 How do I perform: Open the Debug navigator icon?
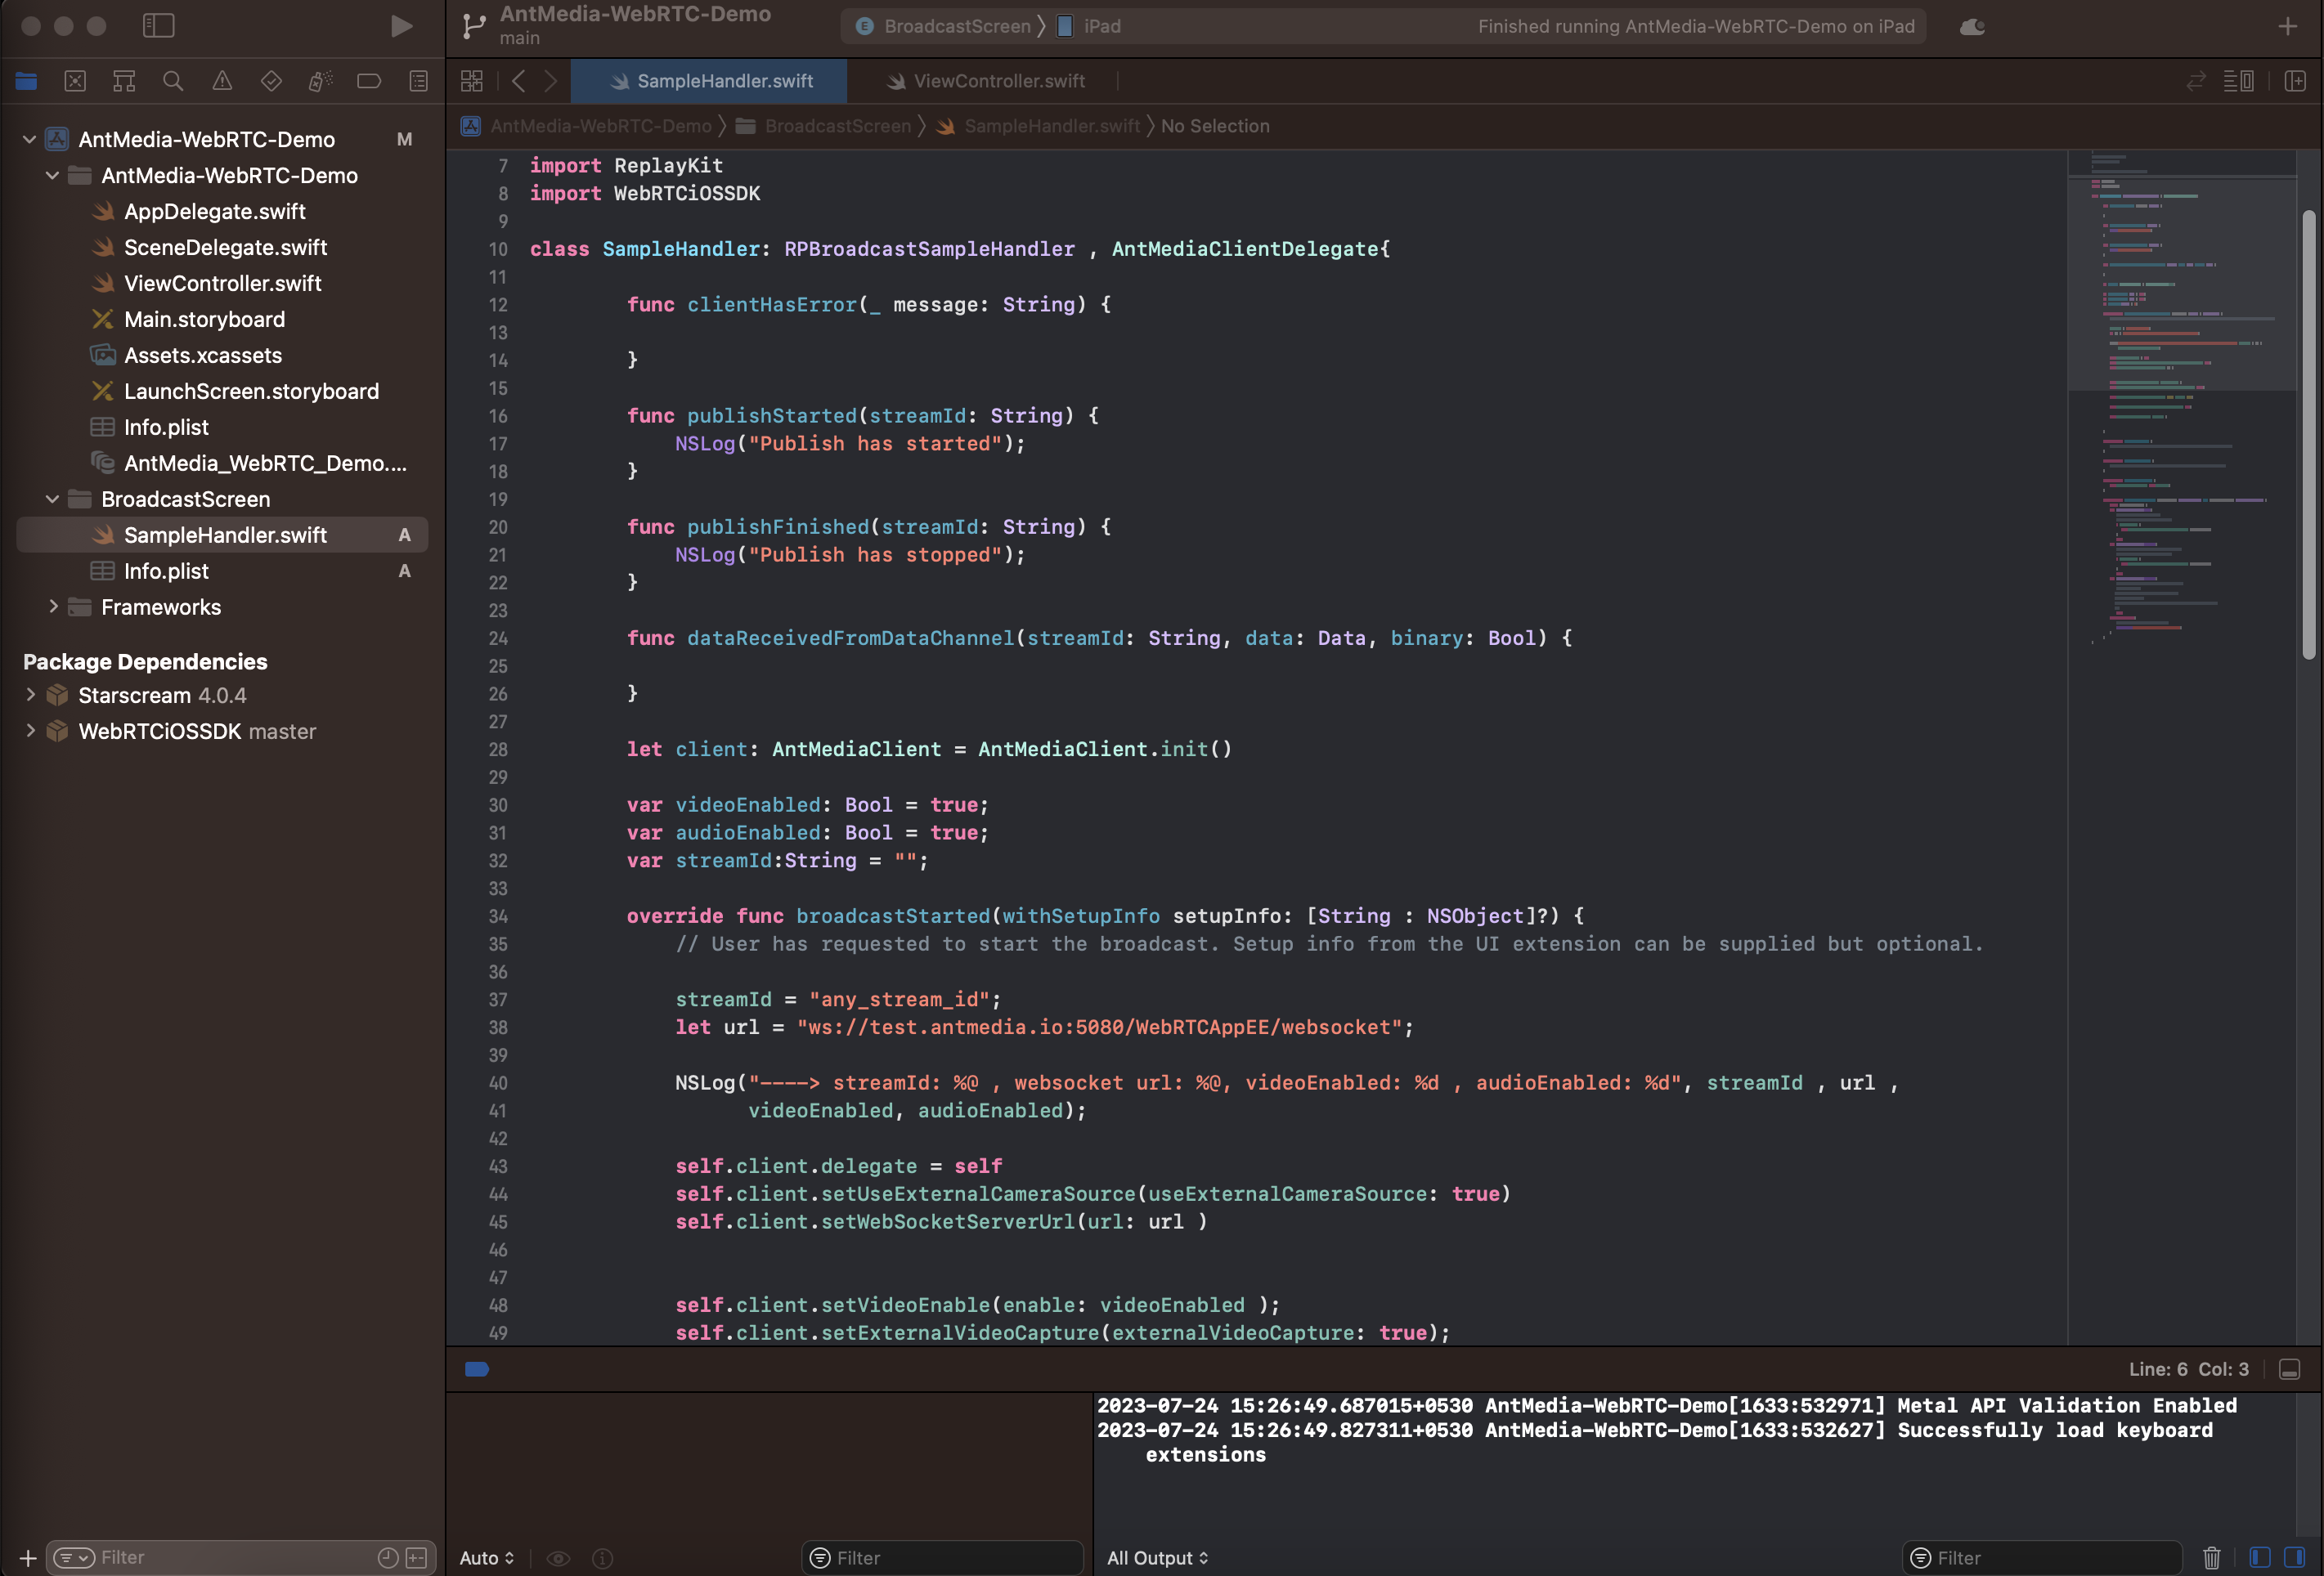[320, 81]
